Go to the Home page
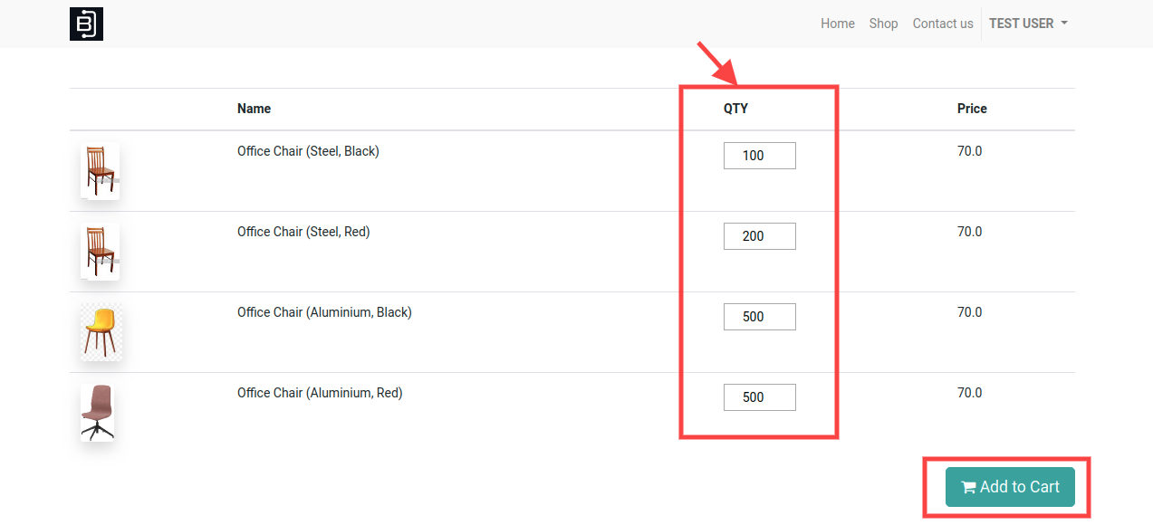Image resolution: width=1153 pixels, height=525 pixels. tap(838, 24)
